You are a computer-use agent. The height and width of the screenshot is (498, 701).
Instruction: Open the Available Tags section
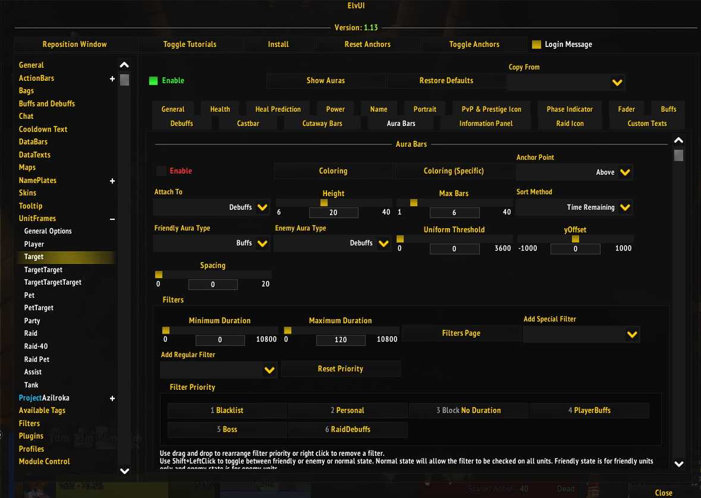tap(42, 411)
